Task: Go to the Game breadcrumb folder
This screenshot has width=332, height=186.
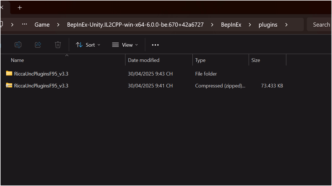Action: (x=42, y=25)
